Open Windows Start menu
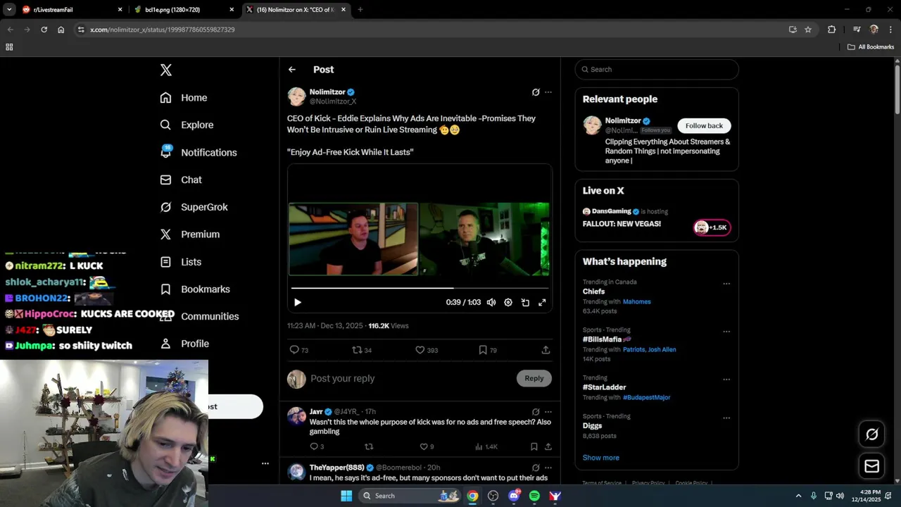 point(346,496)
